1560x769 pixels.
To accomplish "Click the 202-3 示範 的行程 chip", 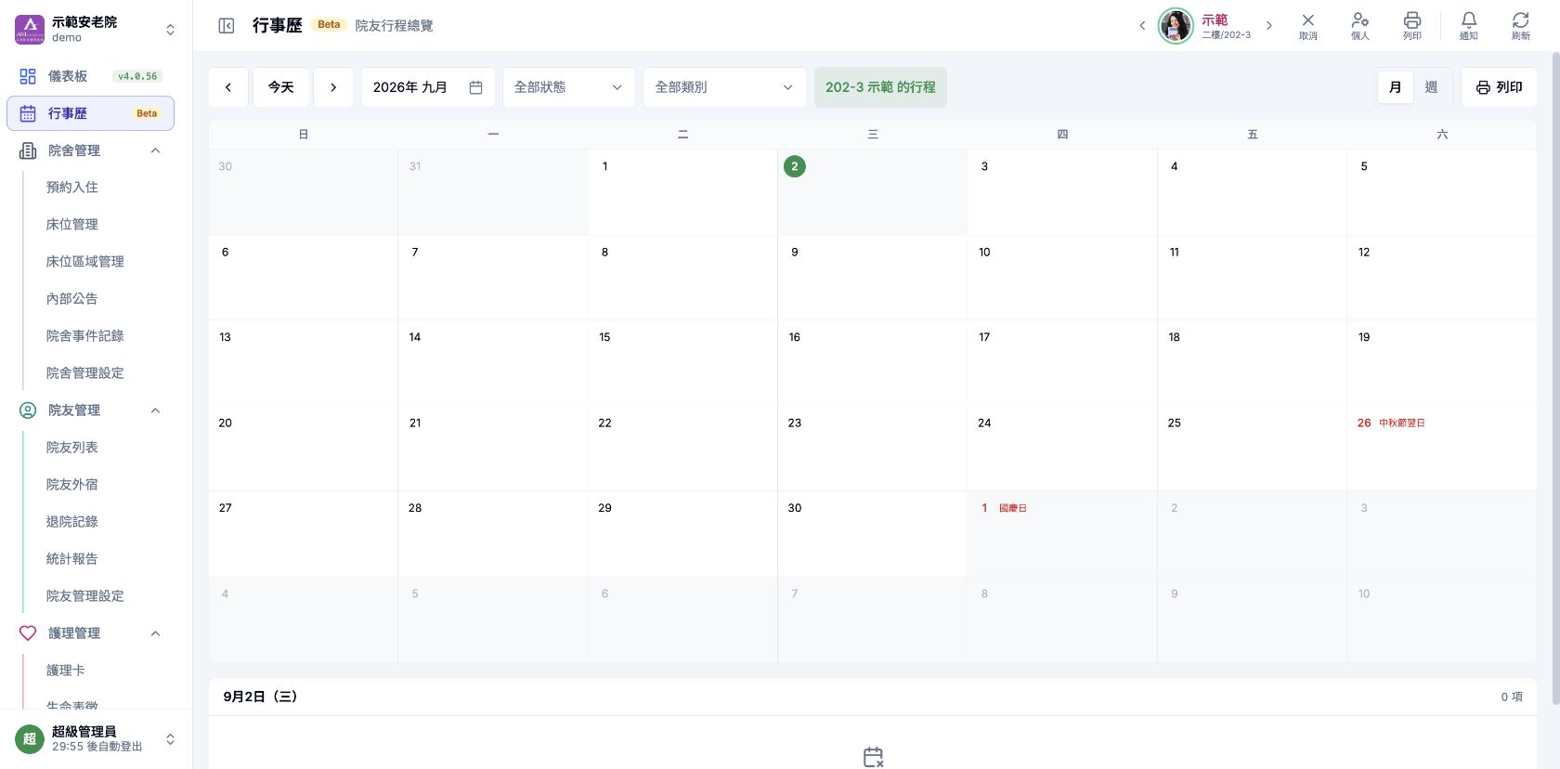I will coord(880,87).
